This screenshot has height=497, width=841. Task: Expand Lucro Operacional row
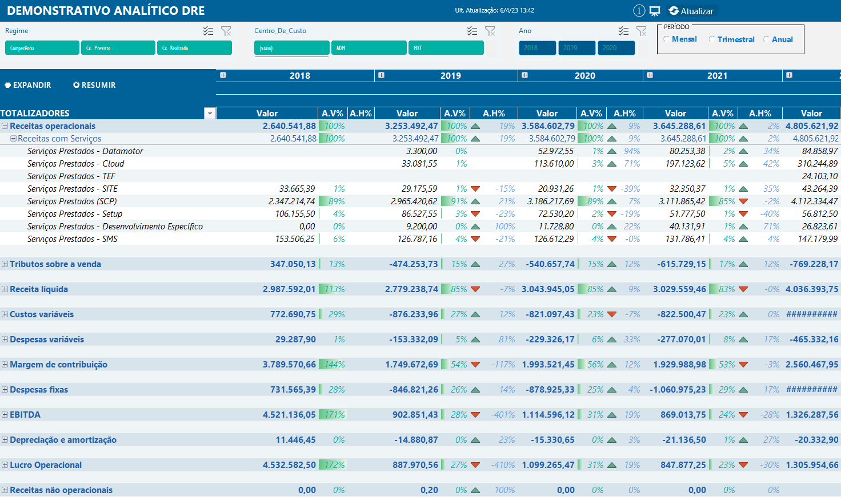(x=5, y=465)
